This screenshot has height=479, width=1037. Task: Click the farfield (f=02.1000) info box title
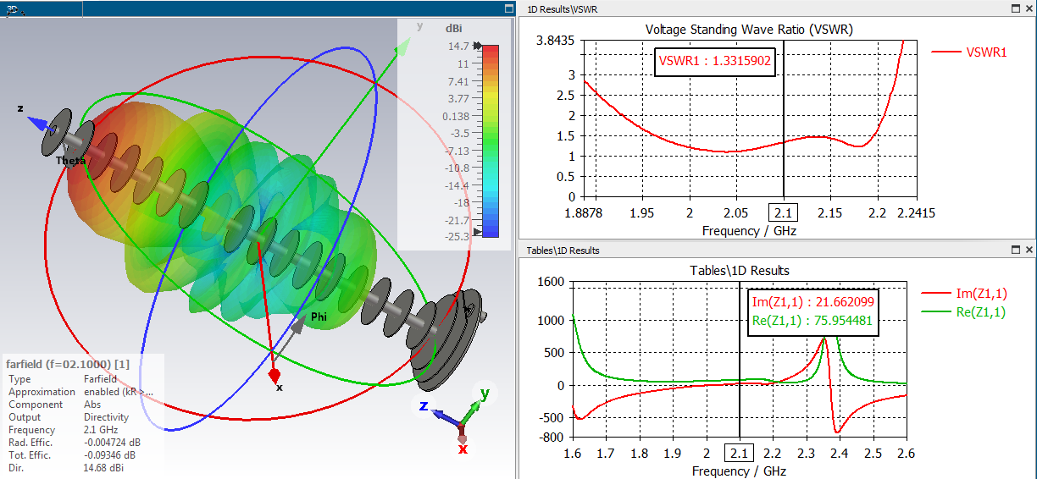tap(68, 364)
